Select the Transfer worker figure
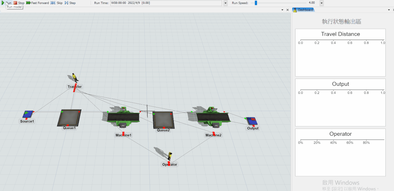Screen dimensions: 394x191 coord(75,78)
